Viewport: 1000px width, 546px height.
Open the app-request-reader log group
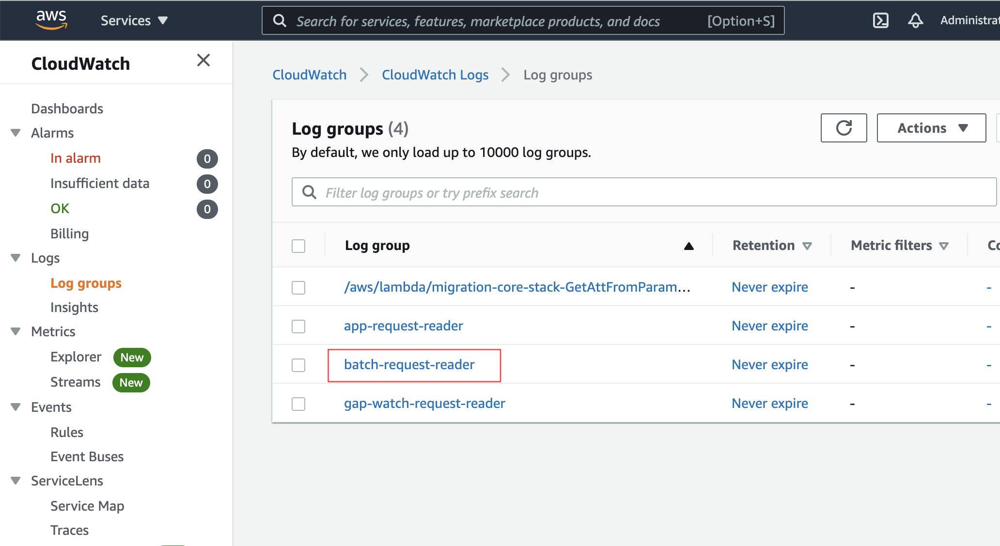tap(404, 326)
